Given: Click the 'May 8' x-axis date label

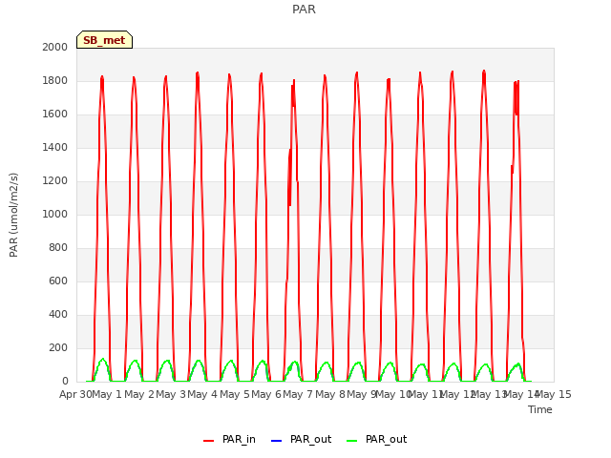Looking at the screenshot, I should [330, 394].
